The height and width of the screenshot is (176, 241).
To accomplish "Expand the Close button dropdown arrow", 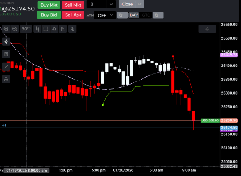I will pos(140,4).
